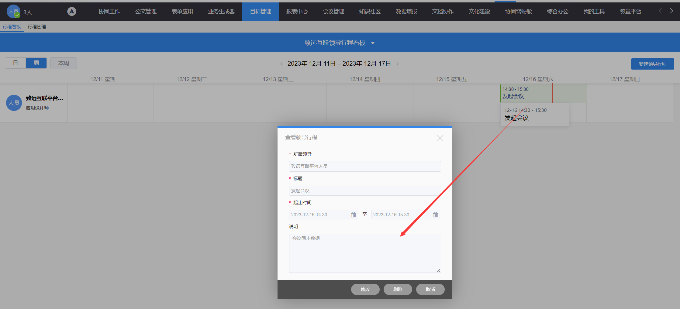Screen dimensions: 680x309
Task: Click the 12/16 星期六 column header
Action: click(x=538, y=79)
